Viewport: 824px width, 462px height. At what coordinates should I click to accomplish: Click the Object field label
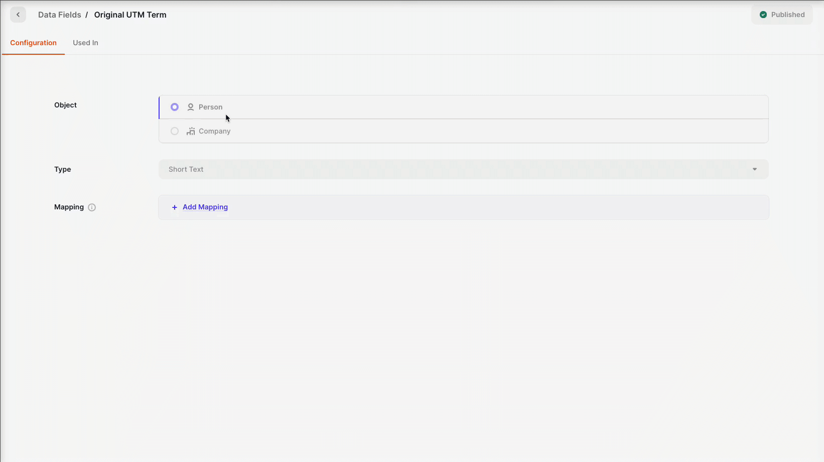click(65, 105)
